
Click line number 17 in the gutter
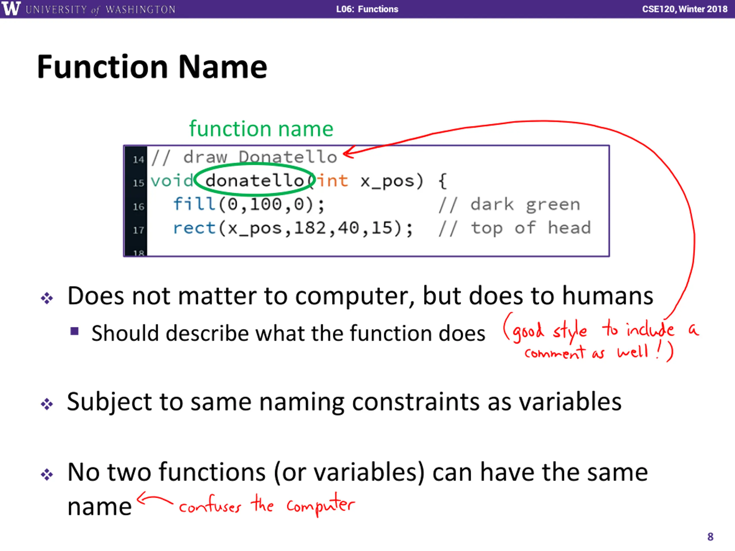[x=138, y=230]
